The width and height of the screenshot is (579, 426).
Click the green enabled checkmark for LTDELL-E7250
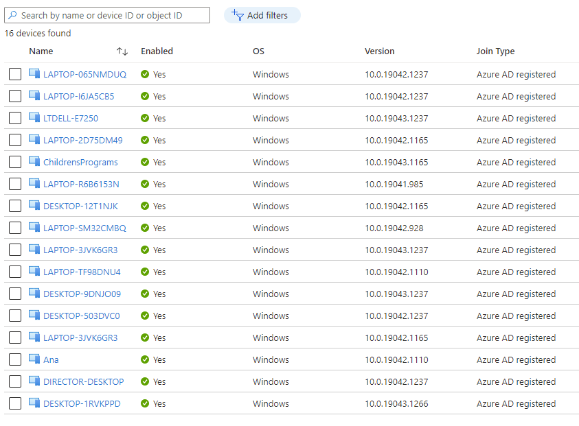145,118
